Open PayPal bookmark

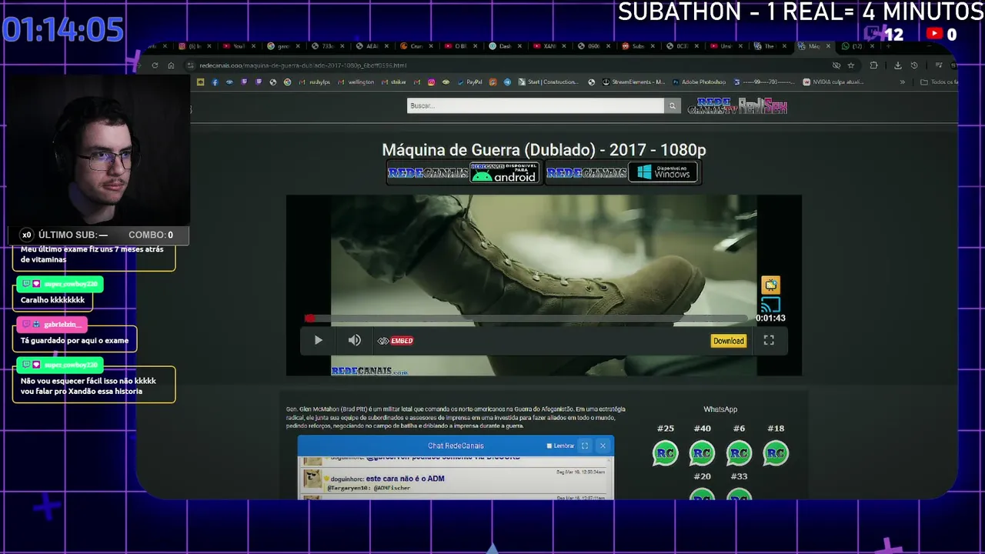(x=469, y=82)
